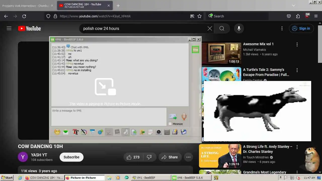Screen dimensions: 322x181
Task: Open the Windows Start button
Action: tap(7, 177)
